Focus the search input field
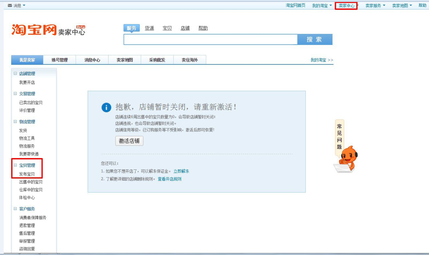 coord(211,40)
